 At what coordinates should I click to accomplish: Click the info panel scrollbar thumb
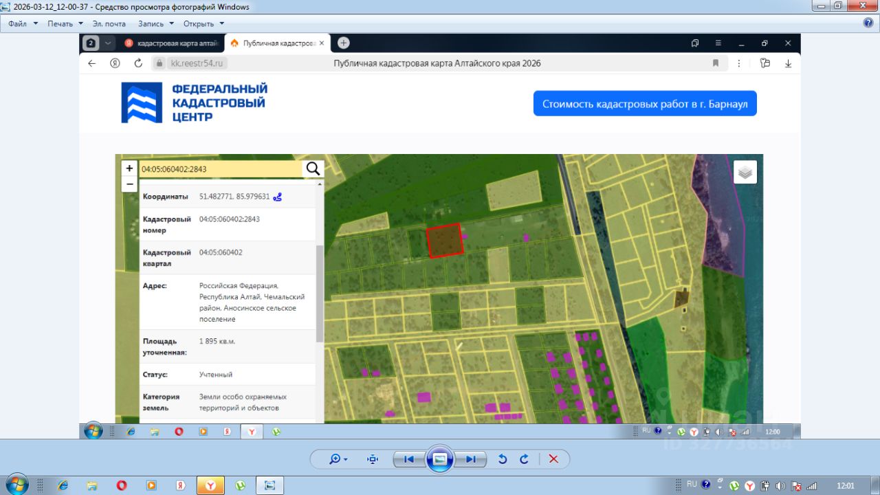[320, 294]
